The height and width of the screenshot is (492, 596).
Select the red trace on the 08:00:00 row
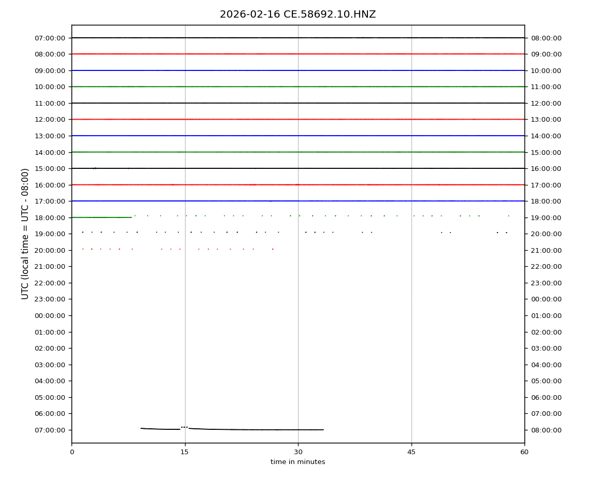[x=259, y=54]
